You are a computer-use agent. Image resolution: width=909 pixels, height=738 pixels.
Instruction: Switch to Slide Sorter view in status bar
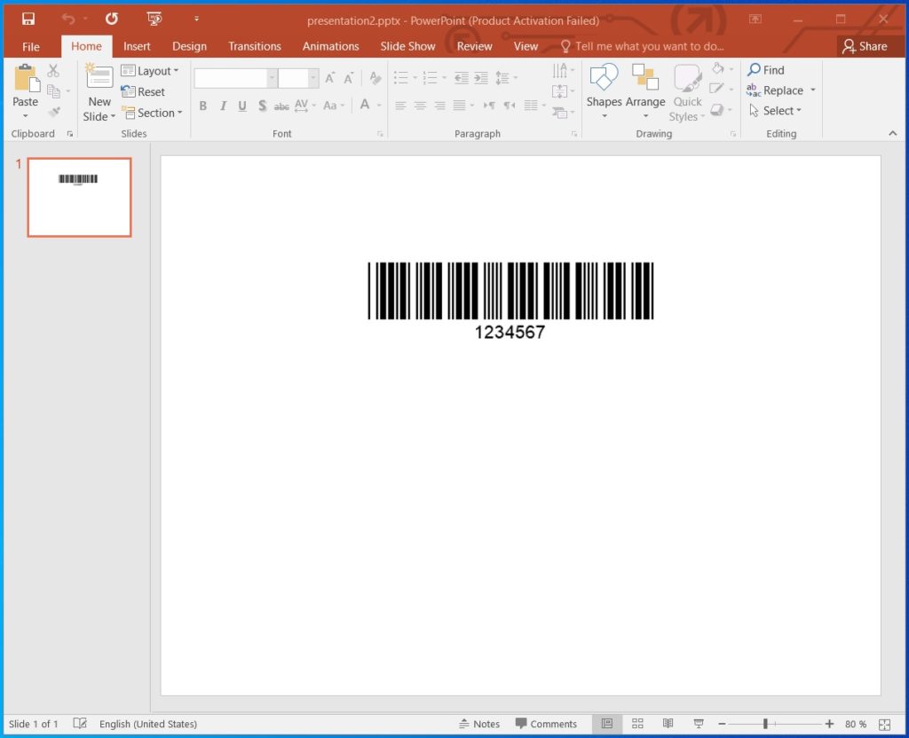click(637, 724)
